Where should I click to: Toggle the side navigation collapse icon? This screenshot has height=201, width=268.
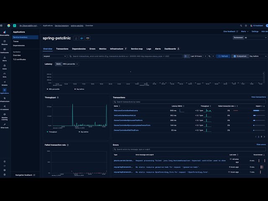(x=1, y=26)
